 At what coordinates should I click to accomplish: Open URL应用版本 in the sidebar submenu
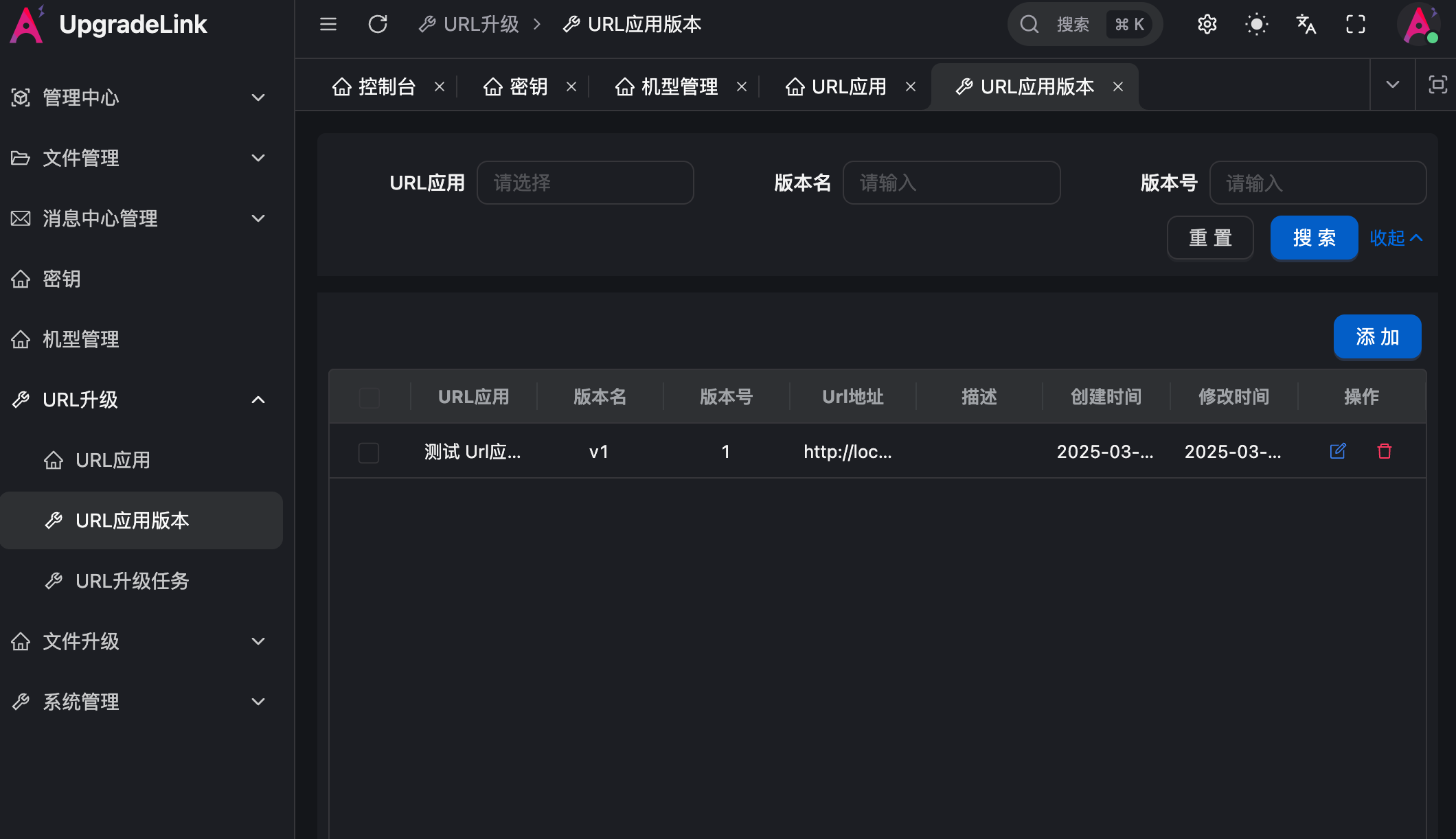(x=141, y=520)
